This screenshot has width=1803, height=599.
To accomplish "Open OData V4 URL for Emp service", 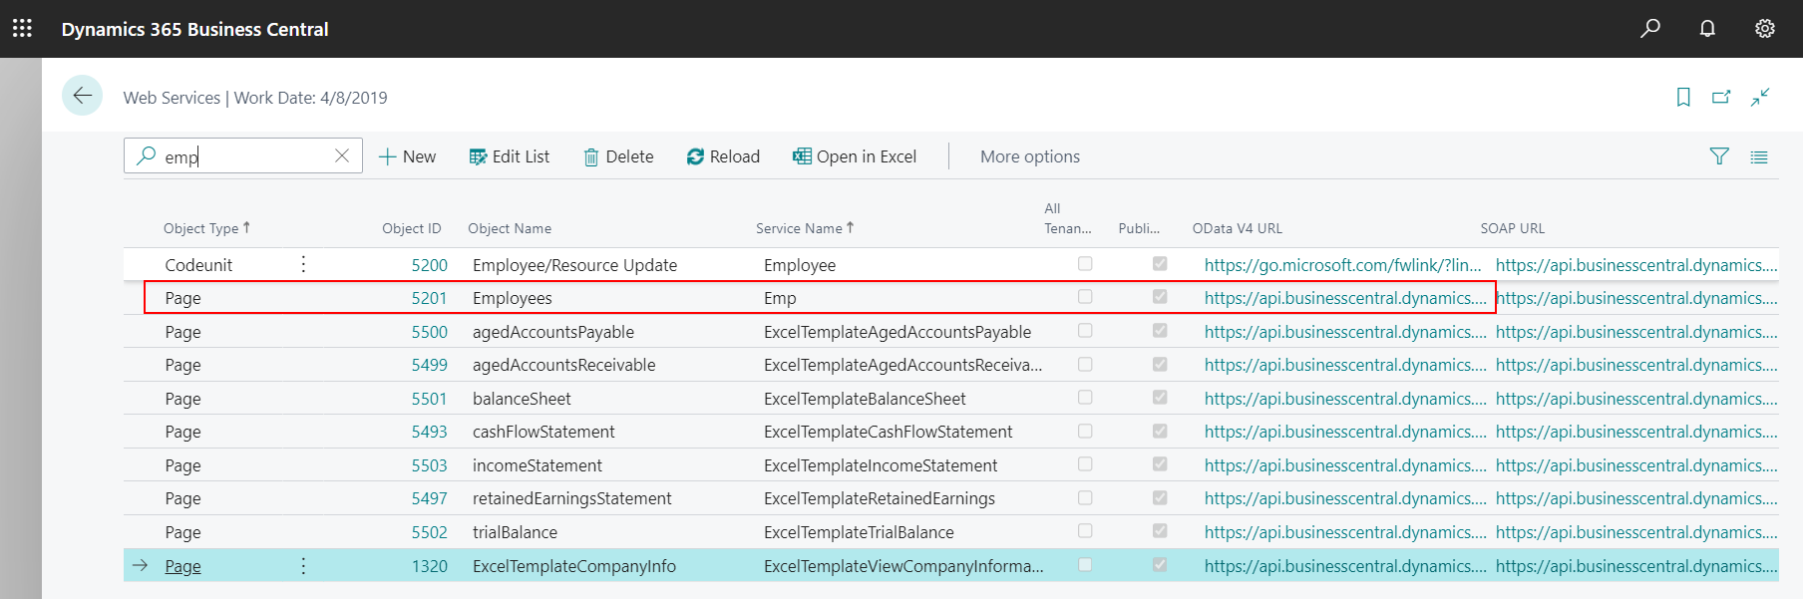I will pos(1345,298).
